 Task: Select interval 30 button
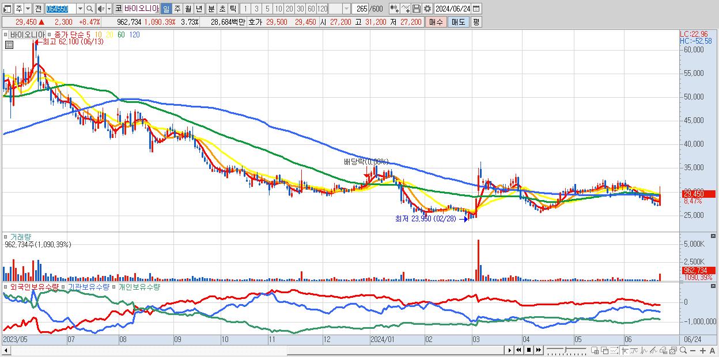point(300,9)
